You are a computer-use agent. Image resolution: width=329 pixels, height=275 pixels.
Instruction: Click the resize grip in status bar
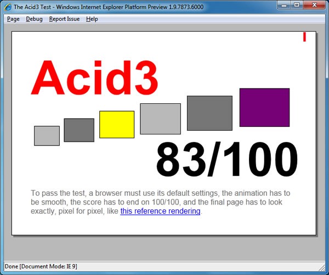[322, 267]
